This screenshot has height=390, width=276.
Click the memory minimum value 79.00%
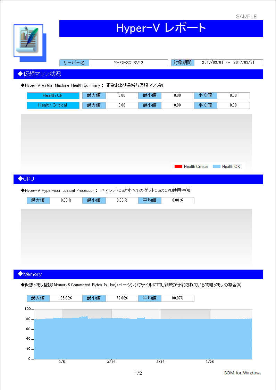click(x=122, y=298)
